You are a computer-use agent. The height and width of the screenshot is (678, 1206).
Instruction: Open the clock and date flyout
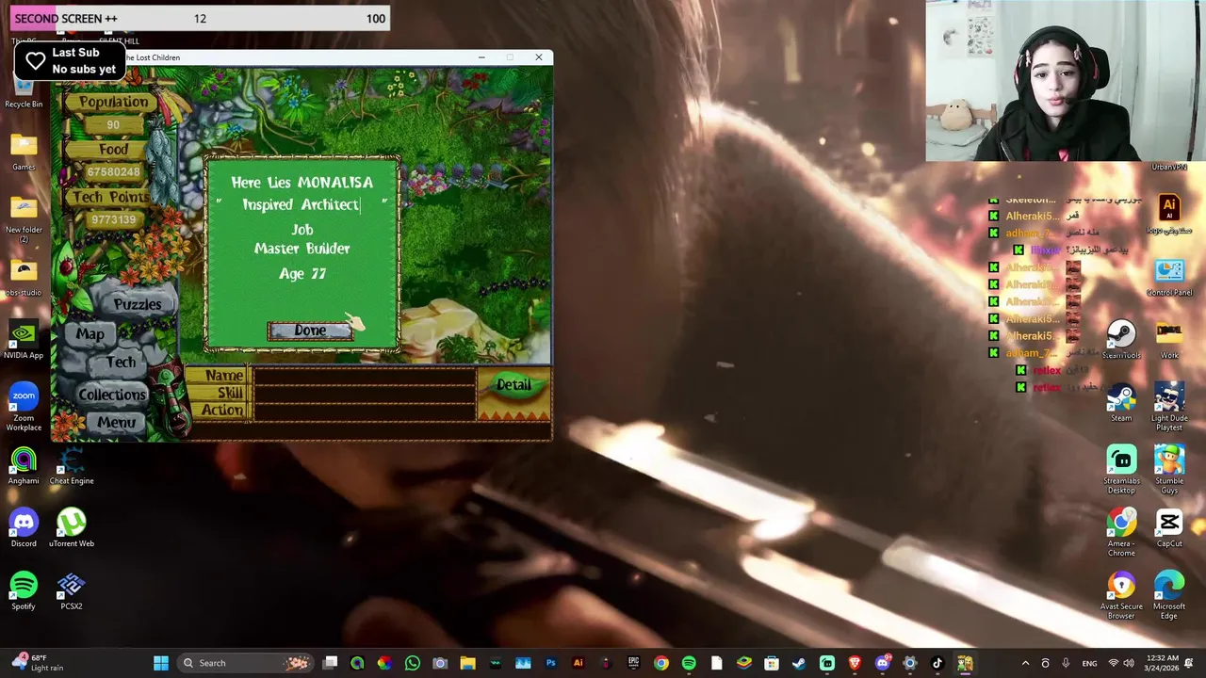pos(1164,663)
